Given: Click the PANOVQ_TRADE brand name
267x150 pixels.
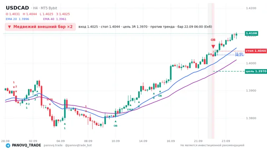Looking at the screenshot, I should click(26, 145).
